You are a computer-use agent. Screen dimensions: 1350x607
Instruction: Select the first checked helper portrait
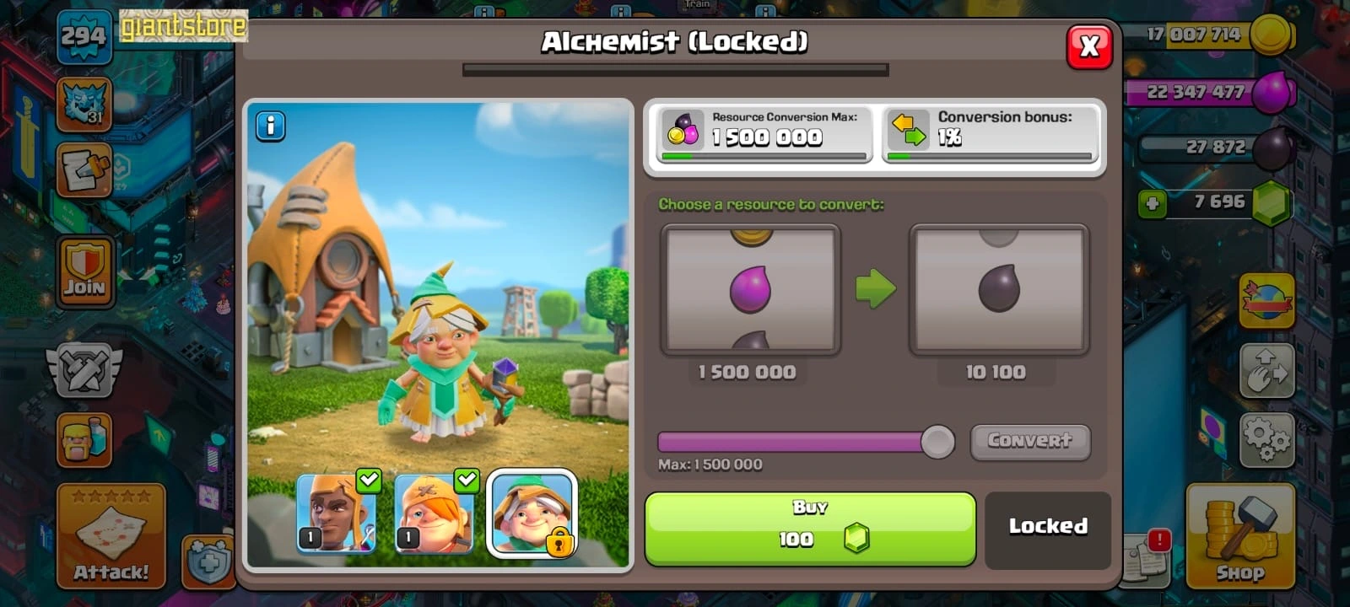[337, 513]
